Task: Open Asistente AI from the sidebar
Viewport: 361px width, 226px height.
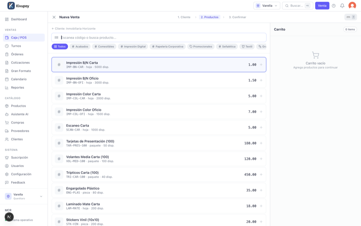Action: coord(19,114)
